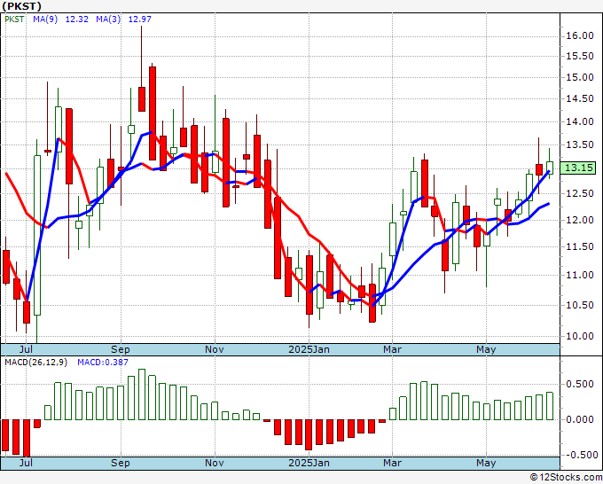This screenshot has width=603, height=484.
Task: Click Mar on the MACD time axis
Action: [x=392, y=463]
